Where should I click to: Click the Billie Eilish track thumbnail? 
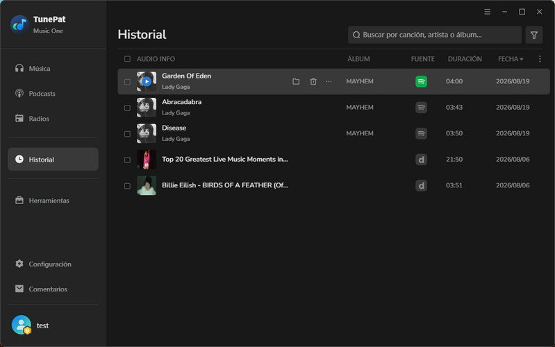pos(147,185)
